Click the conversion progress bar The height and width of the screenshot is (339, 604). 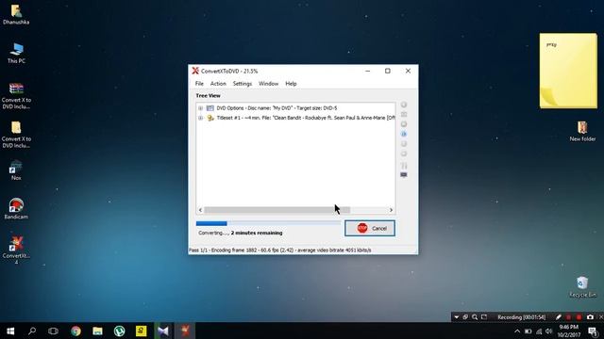[268, 223]
